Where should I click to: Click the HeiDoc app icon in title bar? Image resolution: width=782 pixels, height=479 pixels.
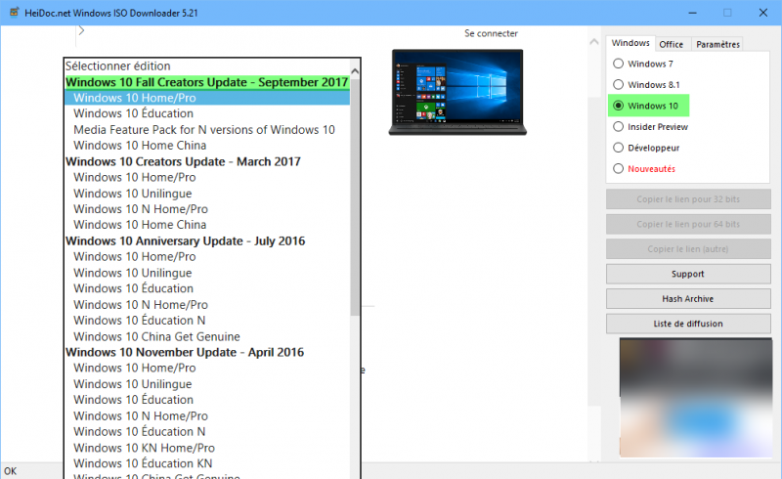tap(14, 12)
